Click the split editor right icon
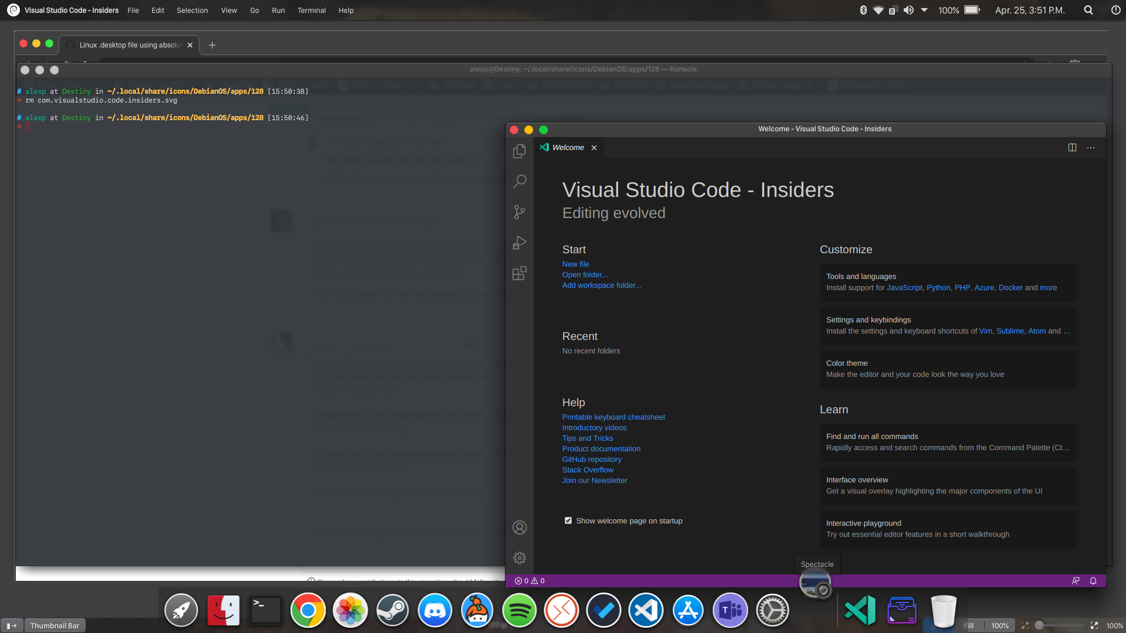Screen dimensions: 1126x633 [1072, 148]
